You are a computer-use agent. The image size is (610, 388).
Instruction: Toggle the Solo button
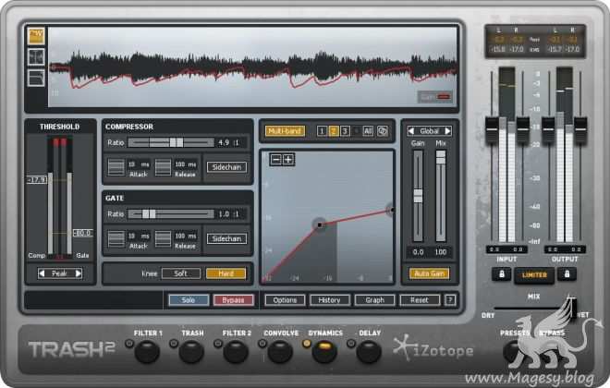click(189, 299)
